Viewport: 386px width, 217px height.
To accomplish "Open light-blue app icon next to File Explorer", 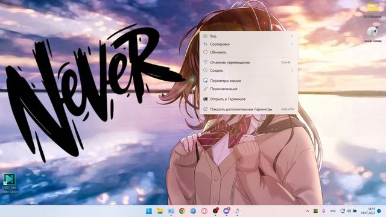I will [171, 211].
